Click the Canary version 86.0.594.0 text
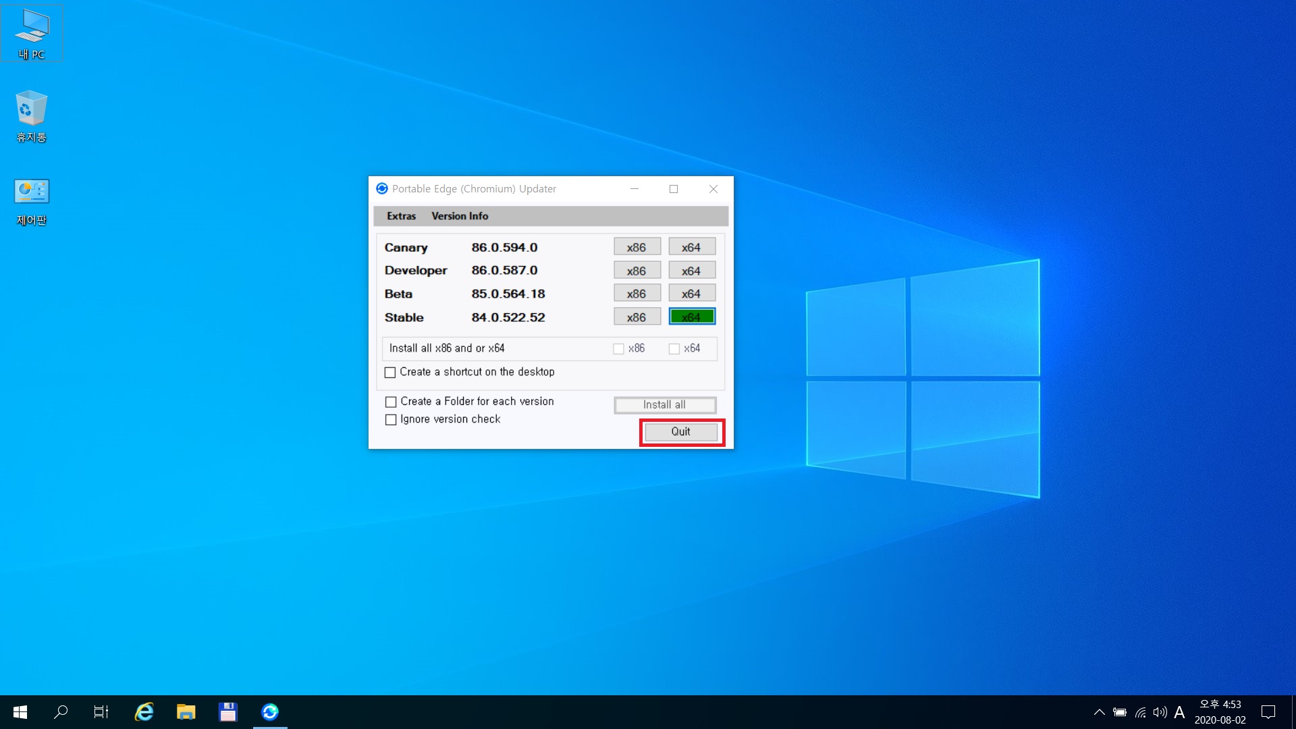The image size is (1296, 729). 504,248
